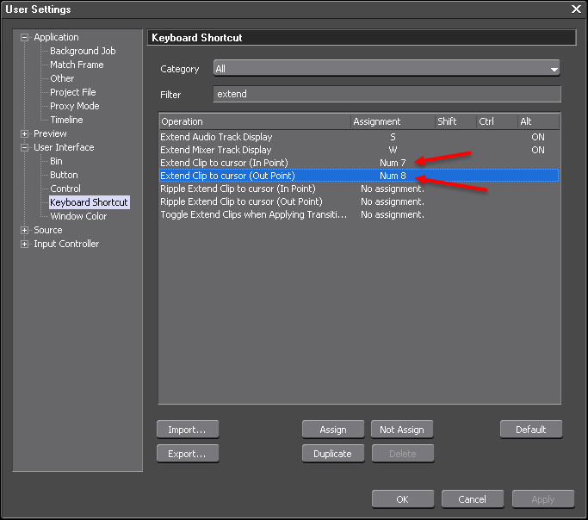Select Toggle Extend Clips when Applying Transition row
Viewport: 588px width, 520px height.
click(x=253, y=214)
